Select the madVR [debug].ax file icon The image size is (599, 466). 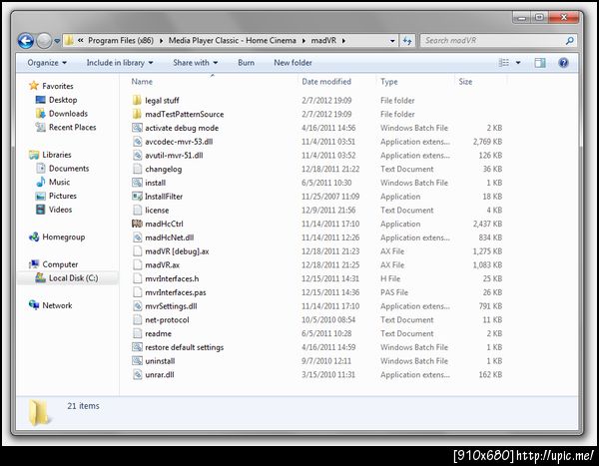tap(137, 251)
